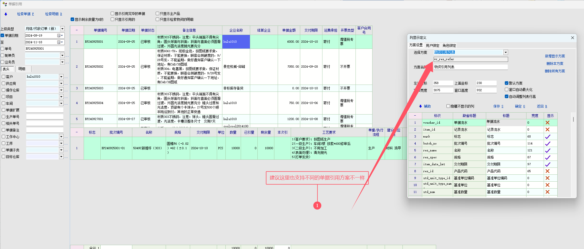Expand the 上级类型 dropdown

coord(62,29)
